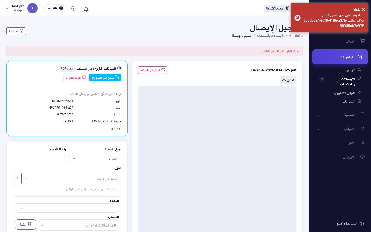The width and height of the screenshot is (371, 232).
Task: Click the الإيصالات والمستندات breadcrumb link
Action: 270,36
